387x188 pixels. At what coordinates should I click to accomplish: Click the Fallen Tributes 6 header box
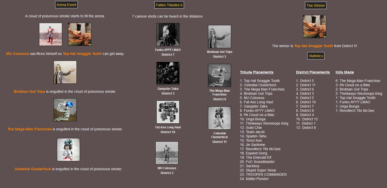click(169, 5)
